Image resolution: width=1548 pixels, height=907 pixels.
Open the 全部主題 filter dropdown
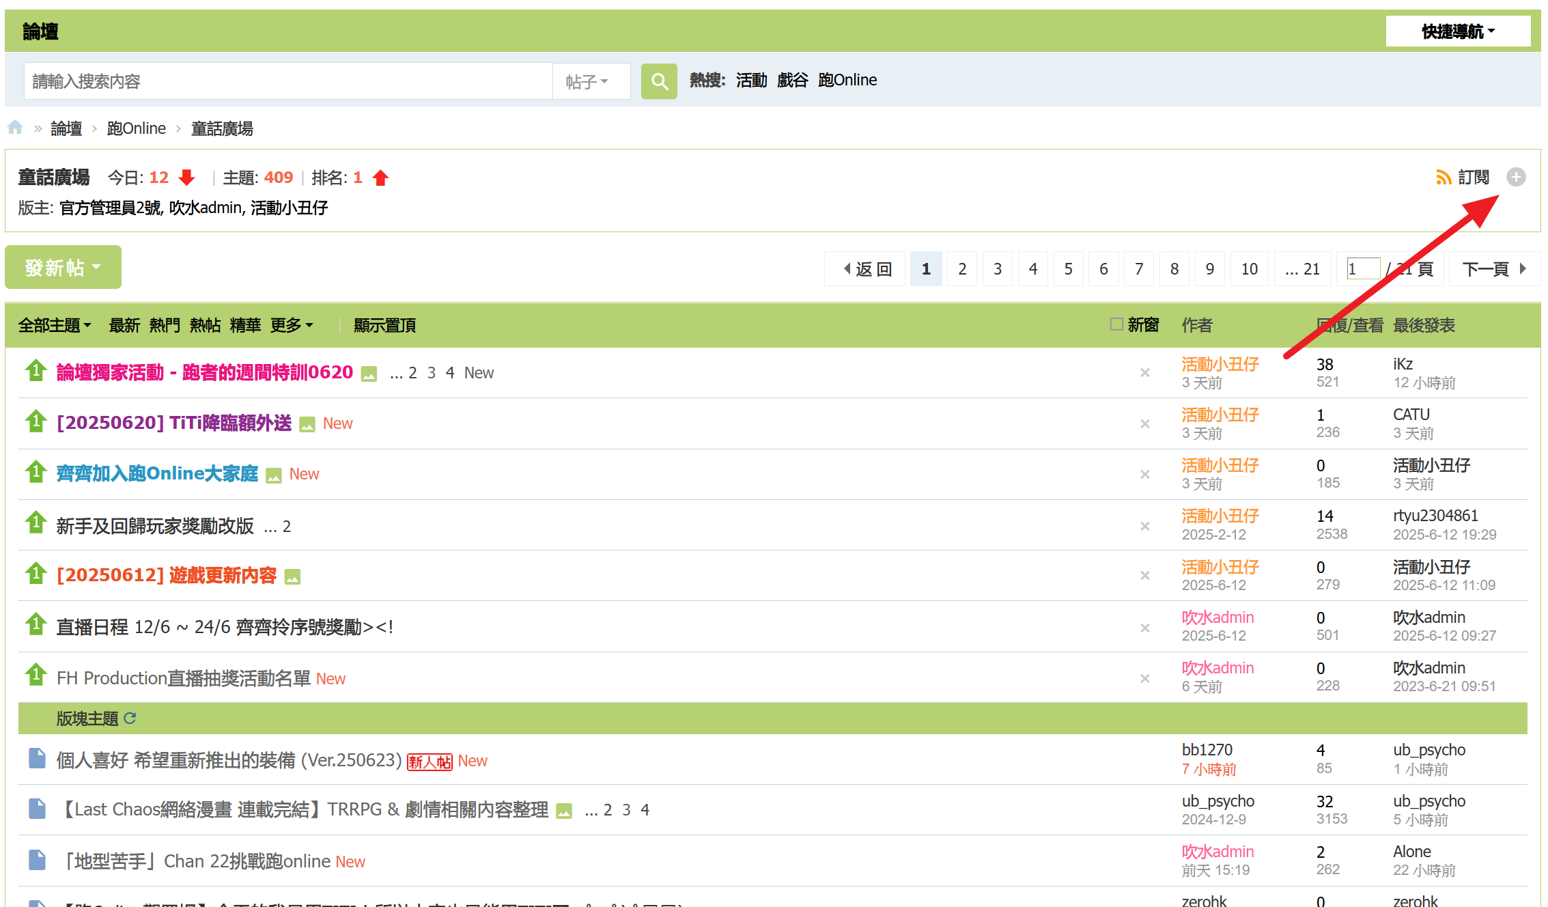(55, 325)
